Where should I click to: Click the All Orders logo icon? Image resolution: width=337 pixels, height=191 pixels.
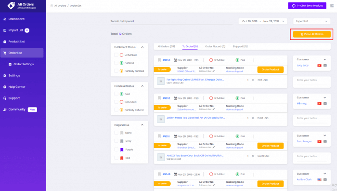tap(11, 5)
